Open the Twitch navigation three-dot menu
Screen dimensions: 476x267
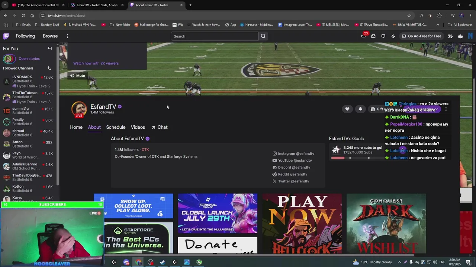click(67, 36)
